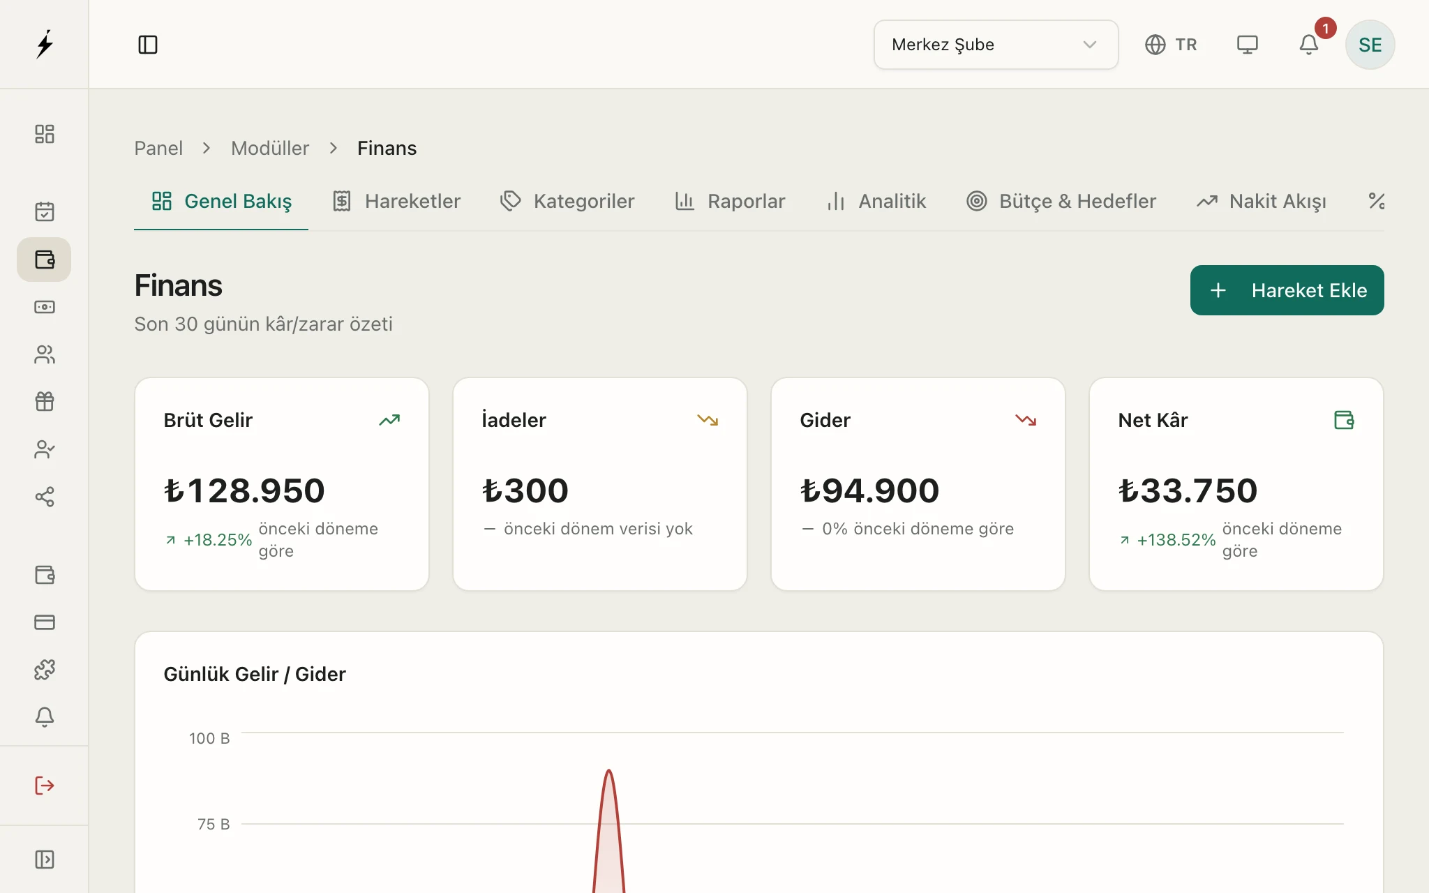Click the Hareket Ekle button
The width and height of the screenshot is (1429, 893).
tap(1287, 290)
